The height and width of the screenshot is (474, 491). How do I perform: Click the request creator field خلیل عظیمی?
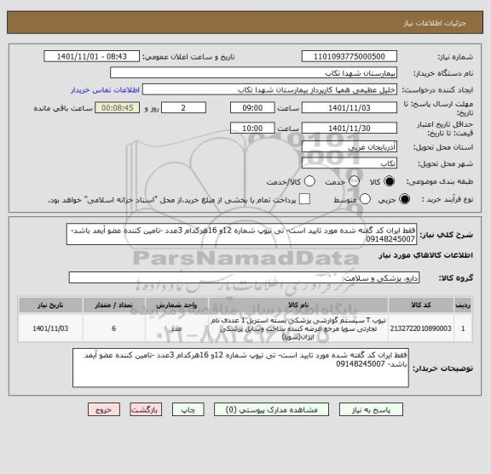click(x=269, y=89)
